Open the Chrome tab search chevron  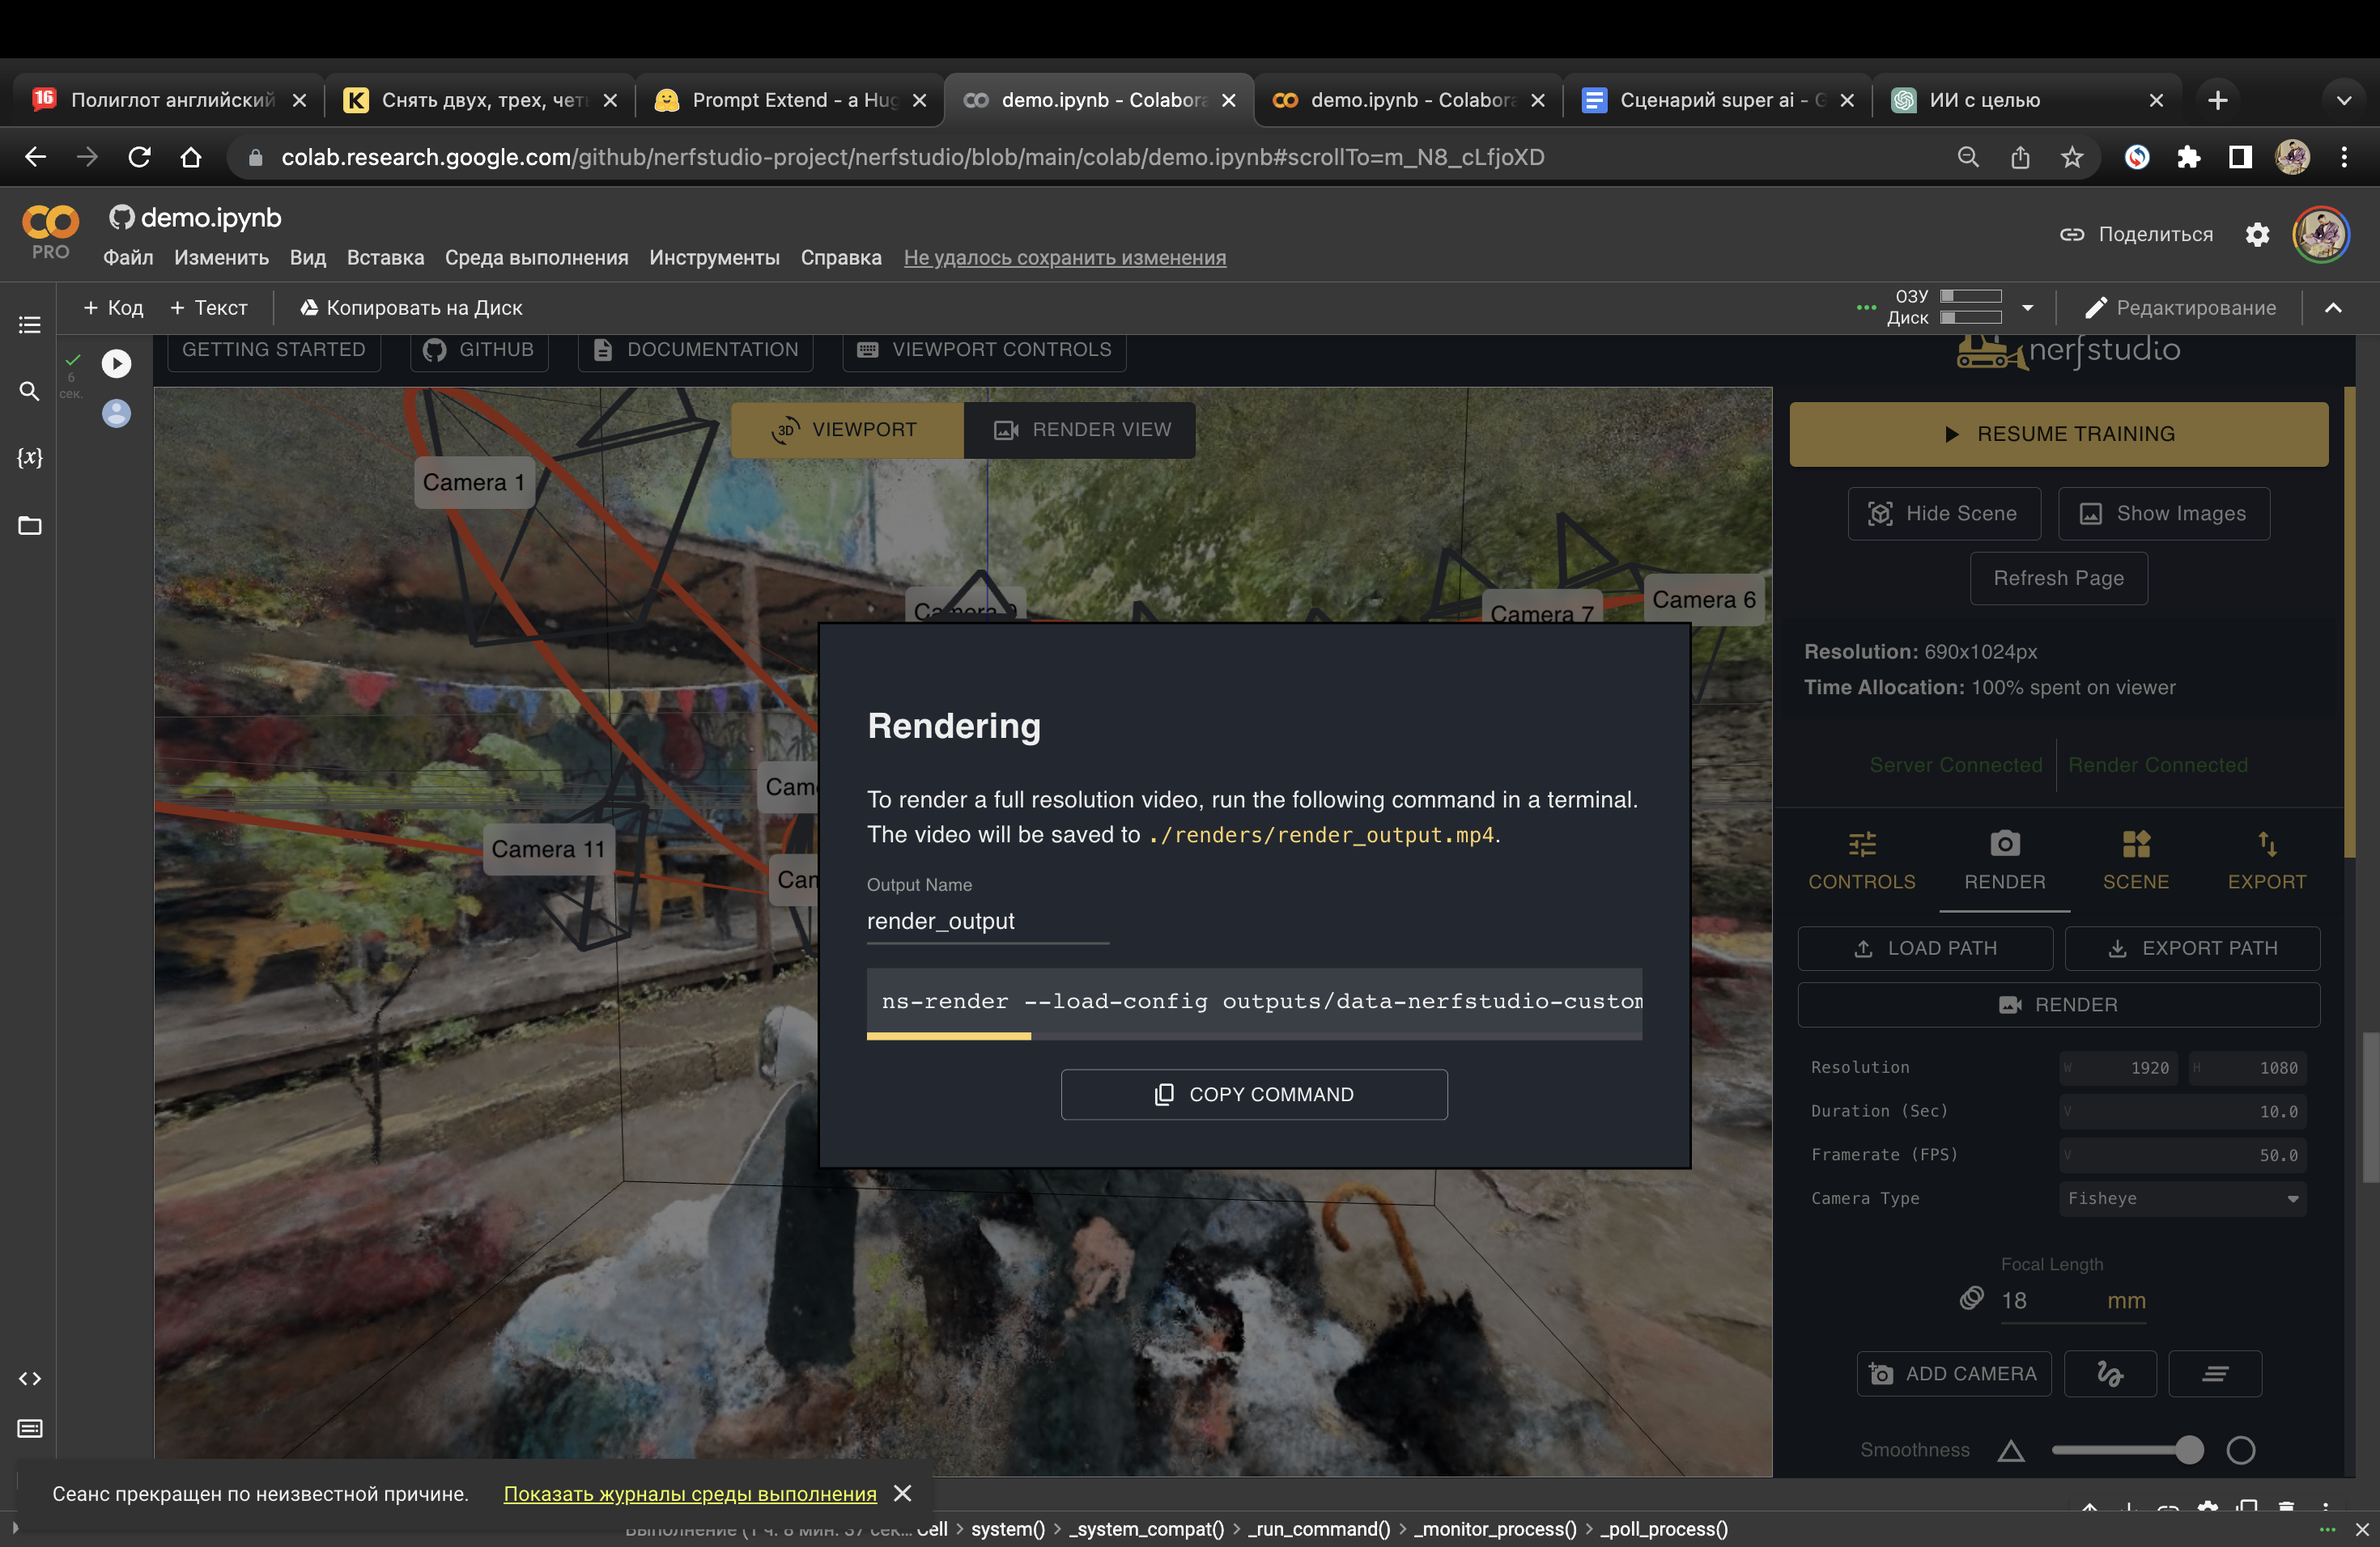(x=2343, y=100)
